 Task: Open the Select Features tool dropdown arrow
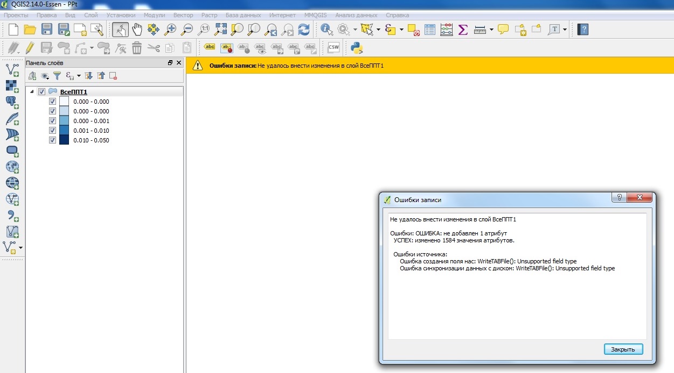(379, 29)
